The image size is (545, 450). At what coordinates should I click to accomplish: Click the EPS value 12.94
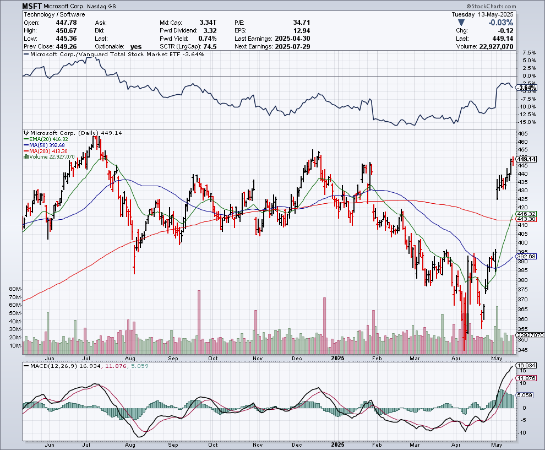point(301,31)
